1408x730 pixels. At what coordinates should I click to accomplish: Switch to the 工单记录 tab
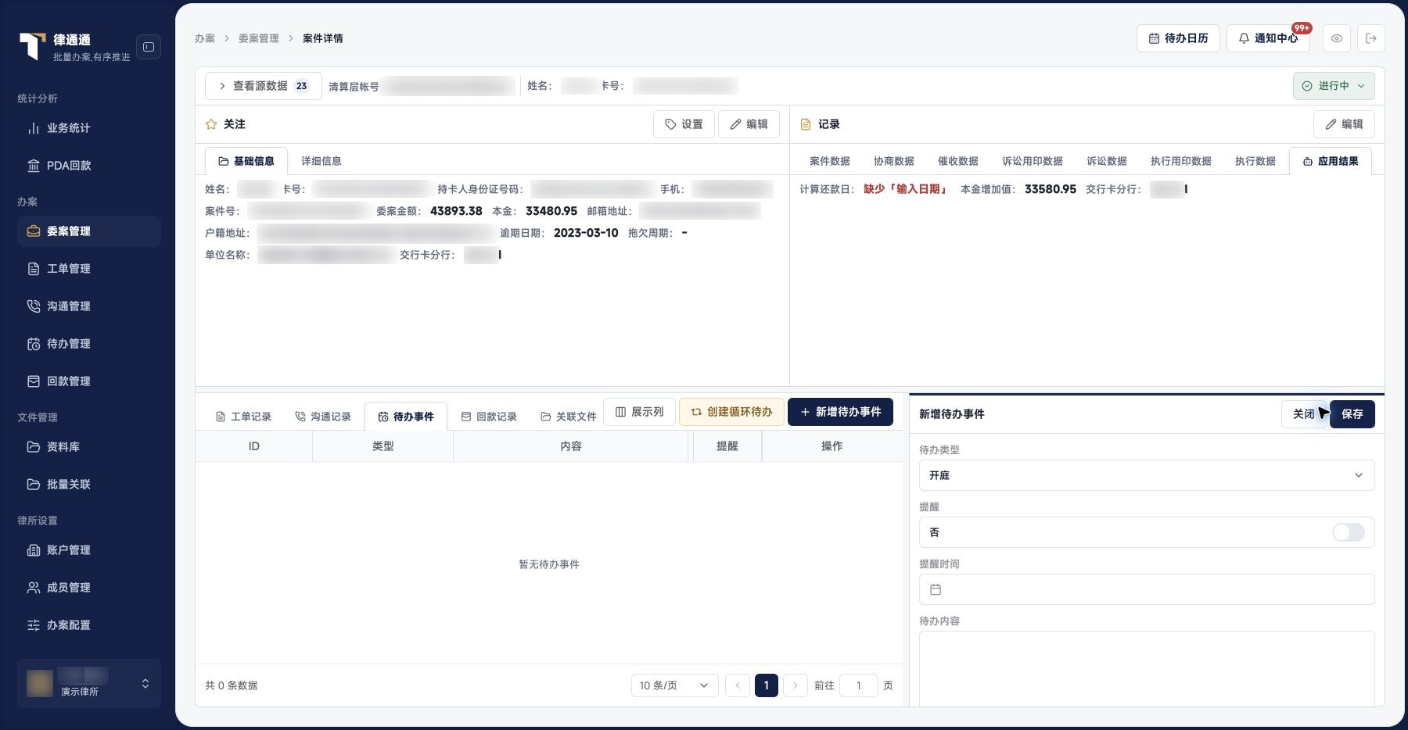click(243, 417)
